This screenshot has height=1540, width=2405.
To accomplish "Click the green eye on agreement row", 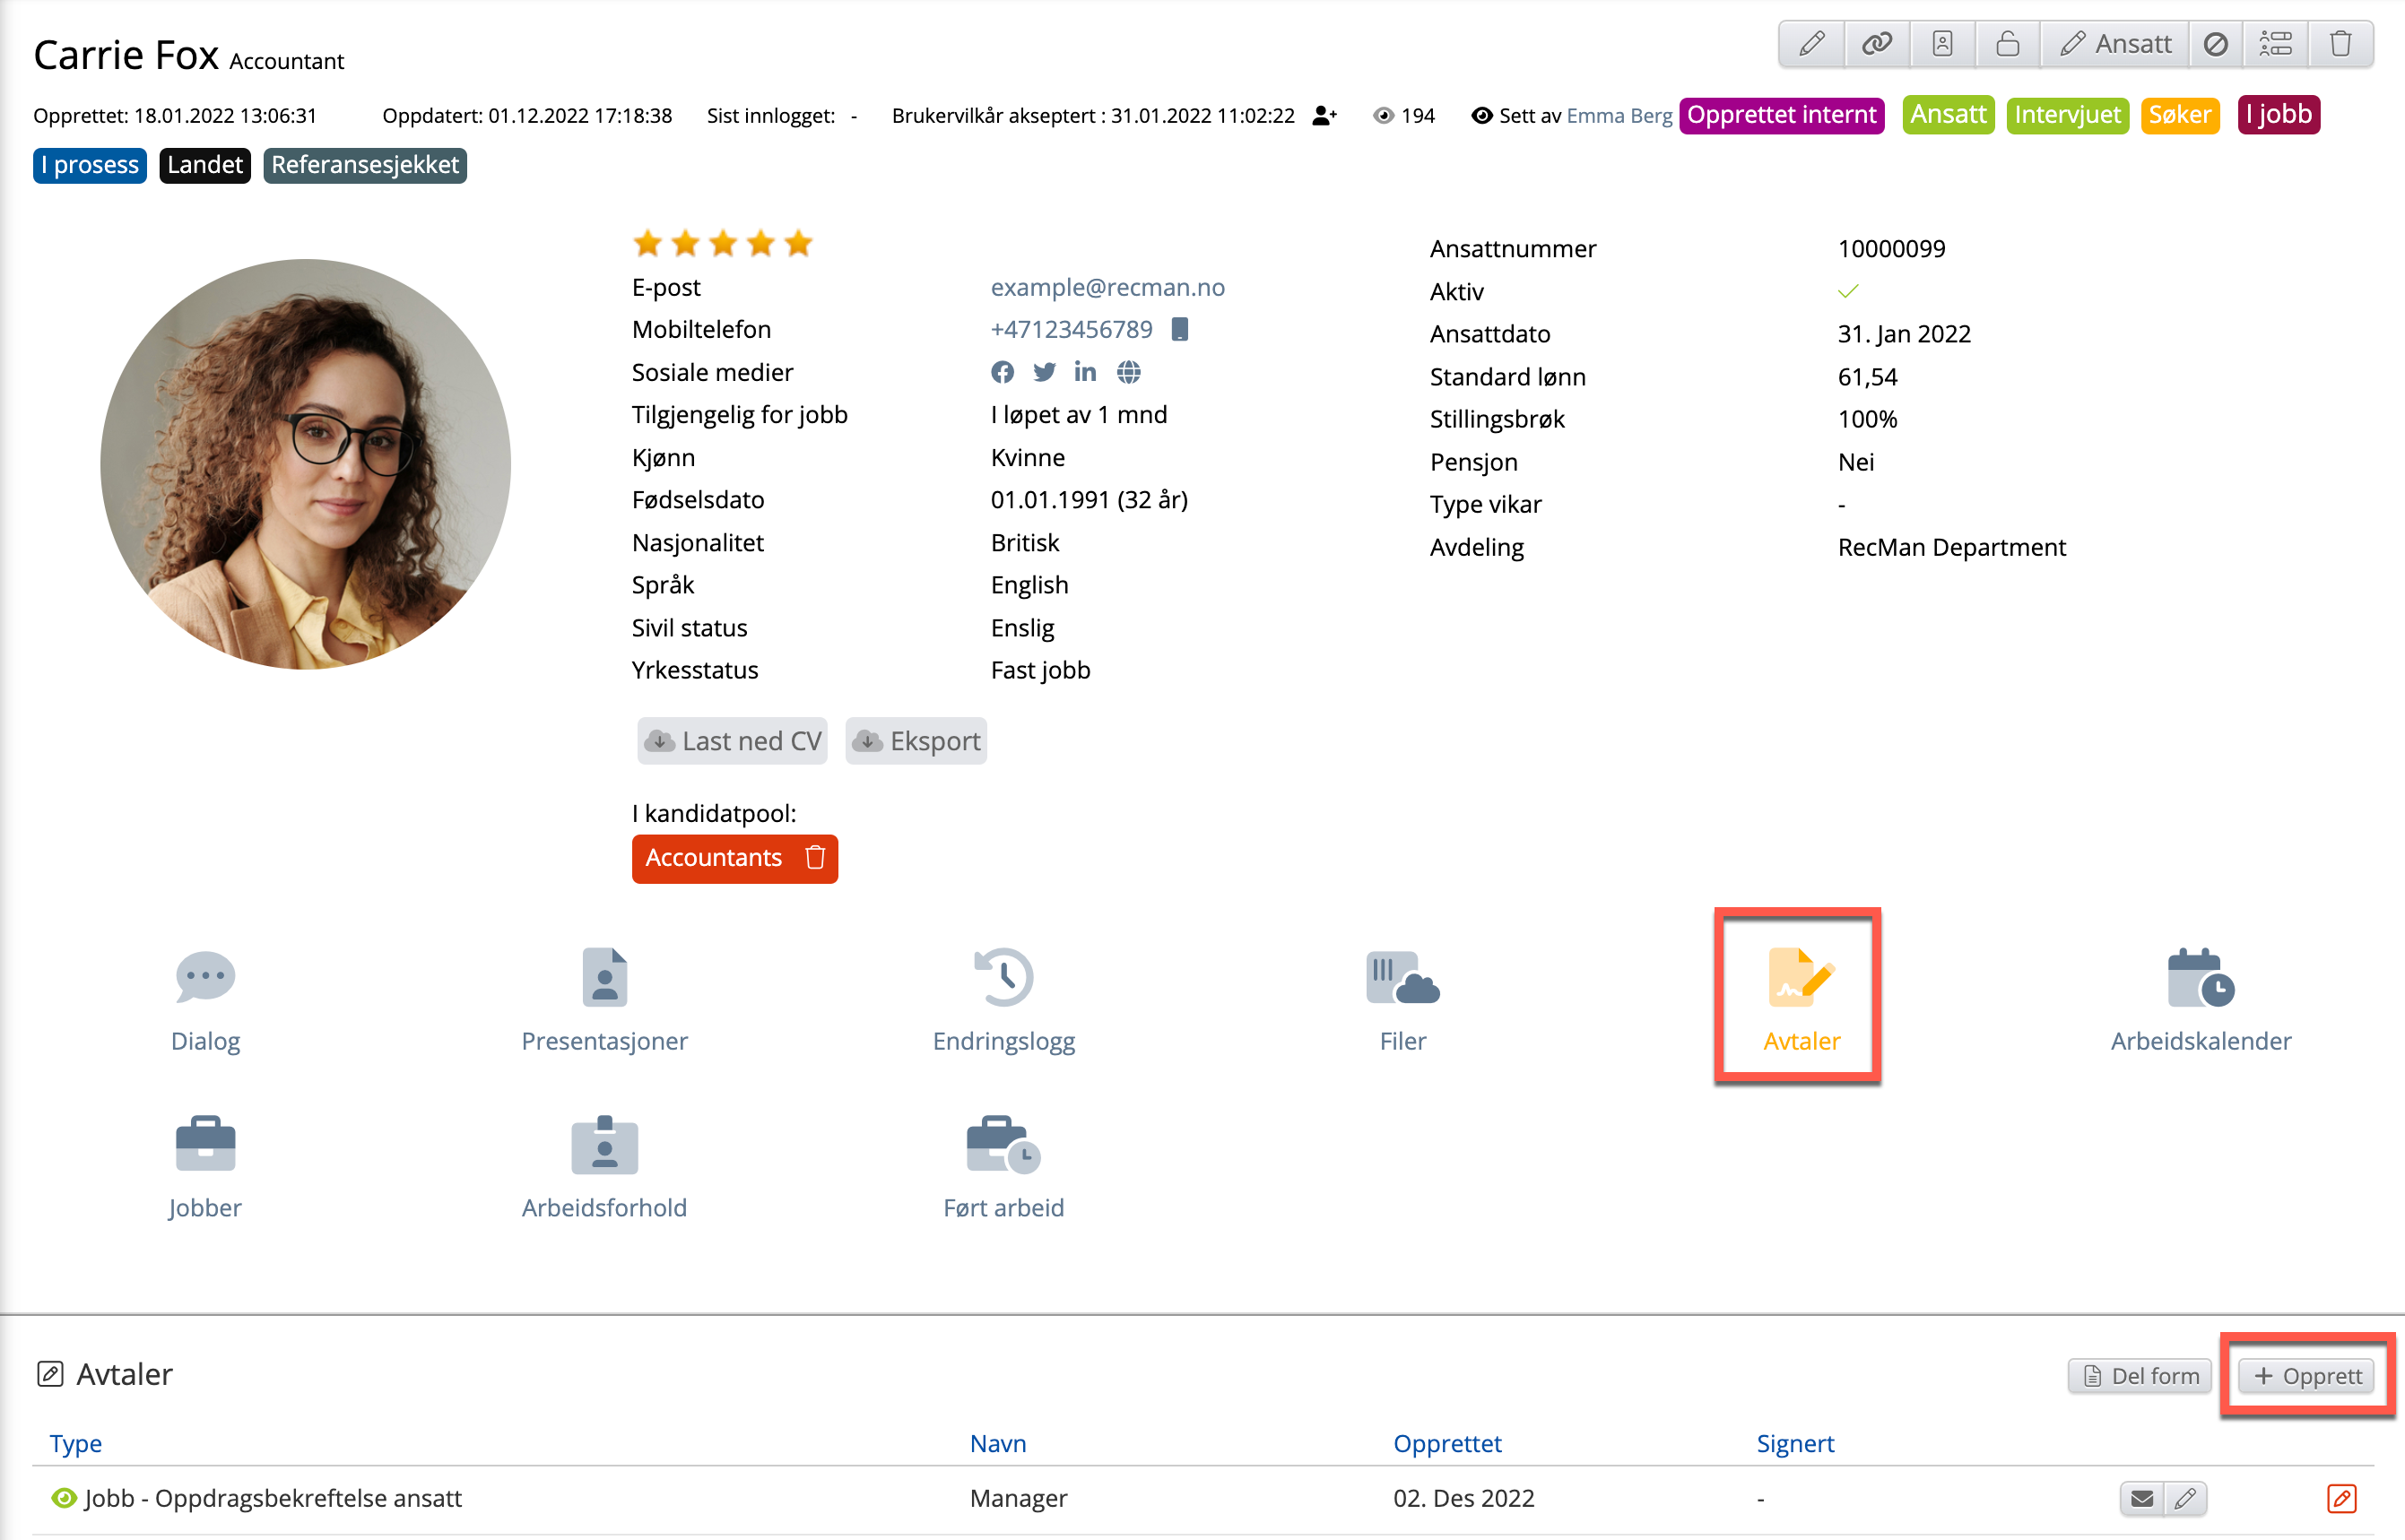I will (x=64, y=1497).
